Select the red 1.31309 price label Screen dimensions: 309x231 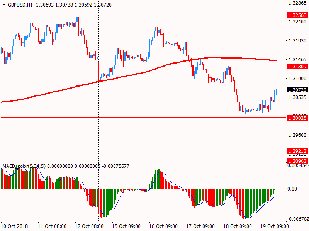tap(297, 66)
